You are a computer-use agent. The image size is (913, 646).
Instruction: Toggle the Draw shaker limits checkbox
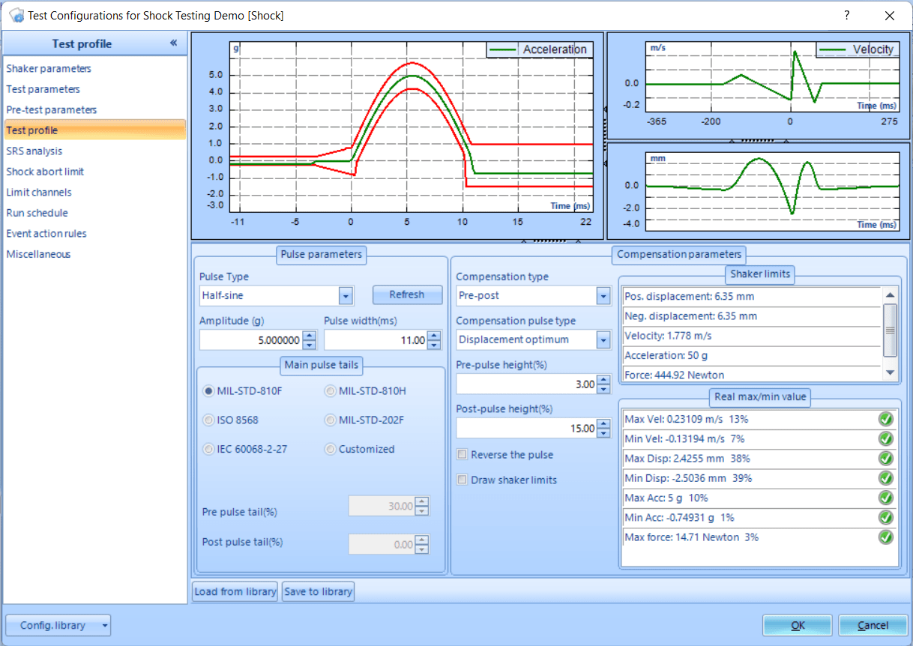462,480
